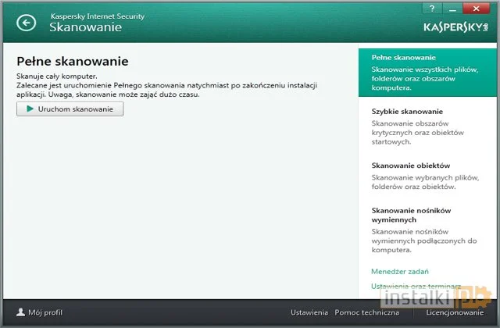The height and width of the screenshot is (328, 500).
Task: Open the Menedżer zadań link
Action: (x=401, y=271)
